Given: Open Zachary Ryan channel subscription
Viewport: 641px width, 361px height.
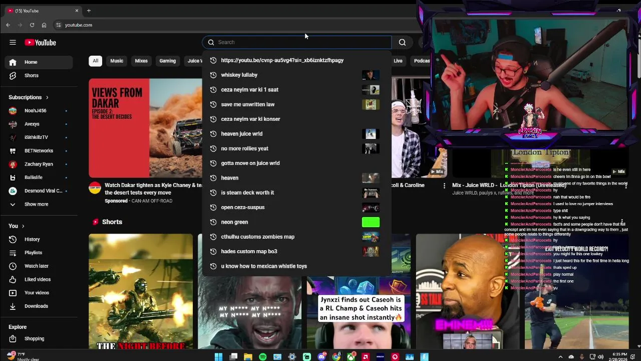Looking at the screenshot, I should pos(39,164).
